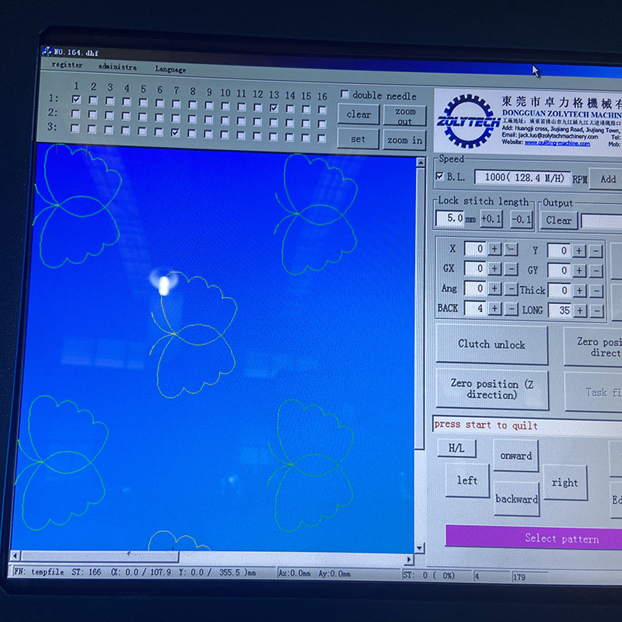Viewport: 622px width, 622px height.
Task: Toggle the H/L button
Action: (x=456, y=449)
